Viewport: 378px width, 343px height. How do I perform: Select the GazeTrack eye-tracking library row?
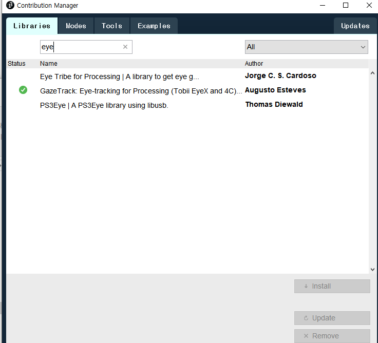click(187, 91)
